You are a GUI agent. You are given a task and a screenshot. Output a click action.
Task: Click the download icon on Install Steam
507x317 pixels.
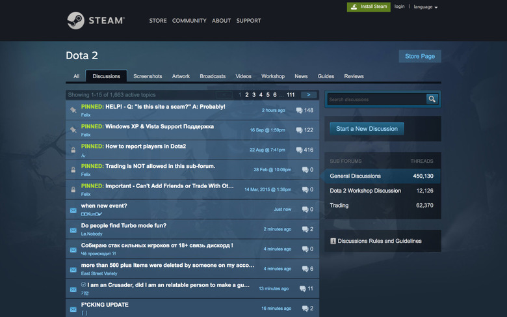coord(354,7)
